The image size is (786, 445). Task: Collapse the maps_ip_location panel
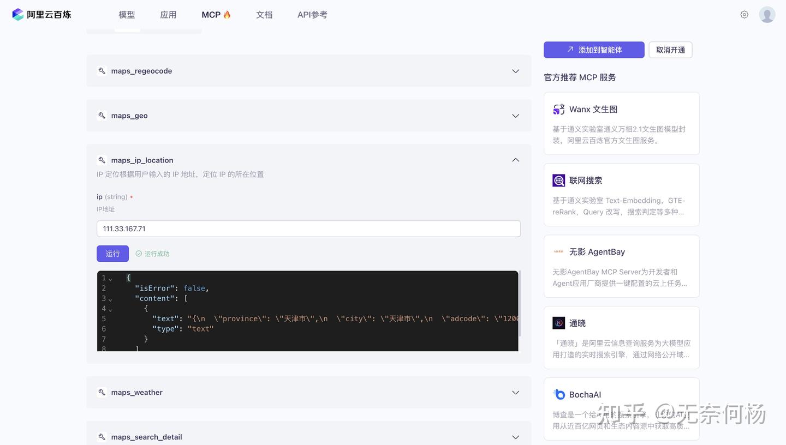515,160
